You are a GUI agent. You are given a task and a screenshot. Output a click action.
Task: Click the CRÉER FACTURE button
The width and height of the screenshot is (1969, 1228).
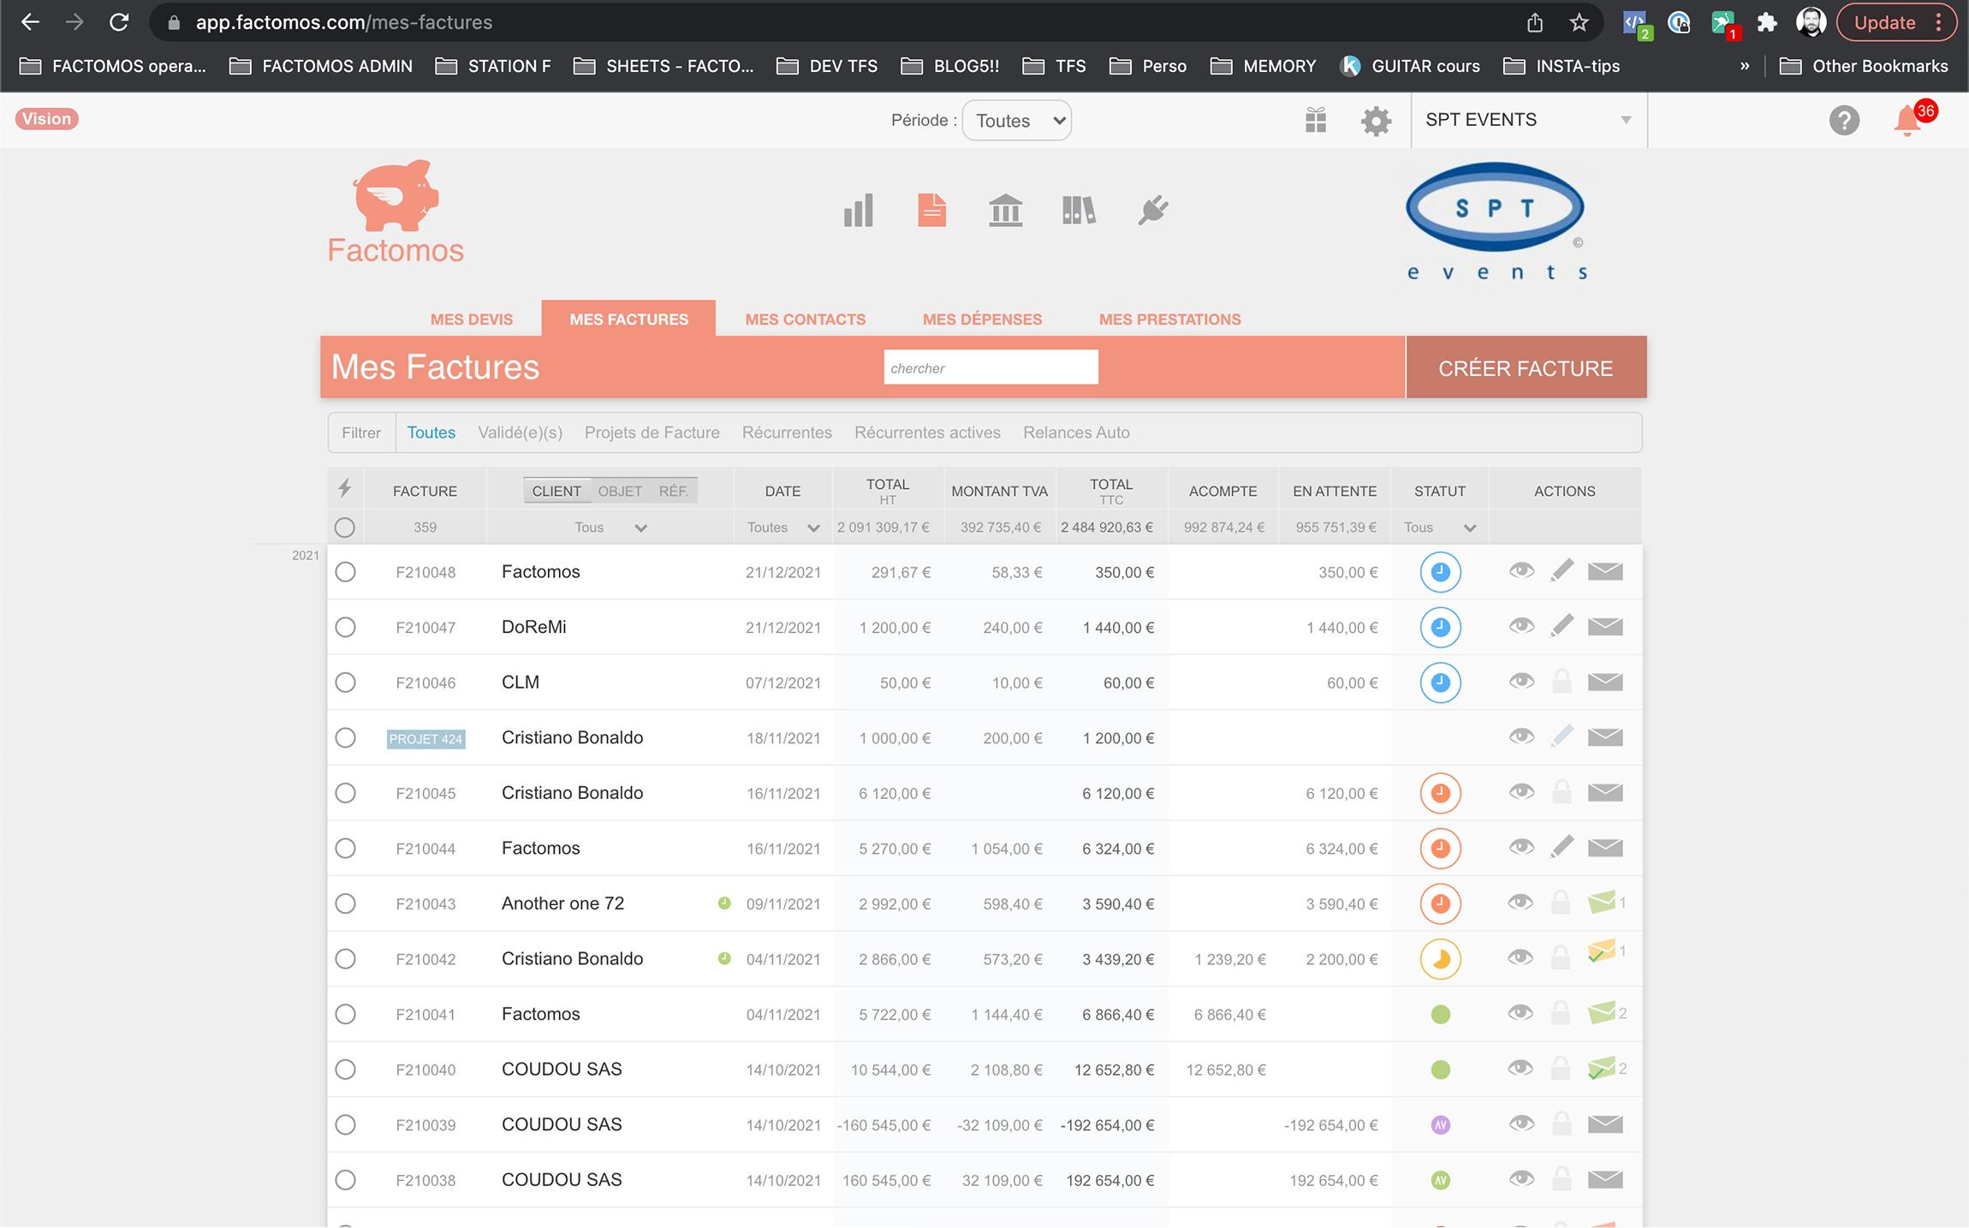click(x=1525, y=367)
